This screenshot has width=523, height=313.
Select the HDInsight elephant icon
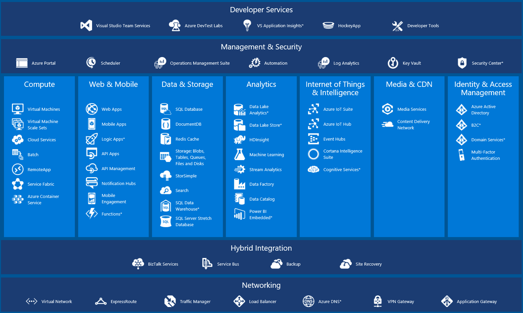(x=239, y=140)
